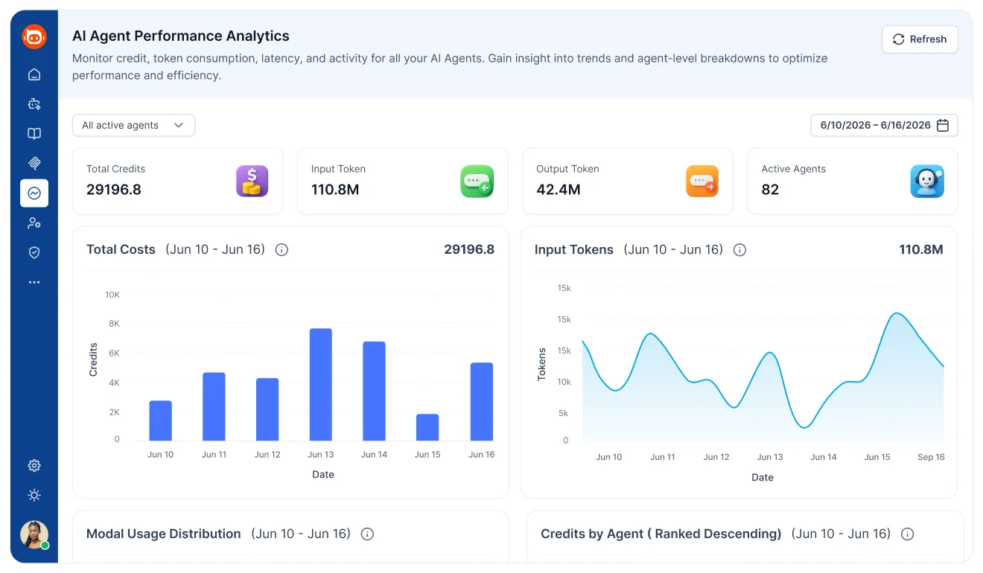Click the Total Credits coins icon
This screenshot has height=573, width=983.
252,181
